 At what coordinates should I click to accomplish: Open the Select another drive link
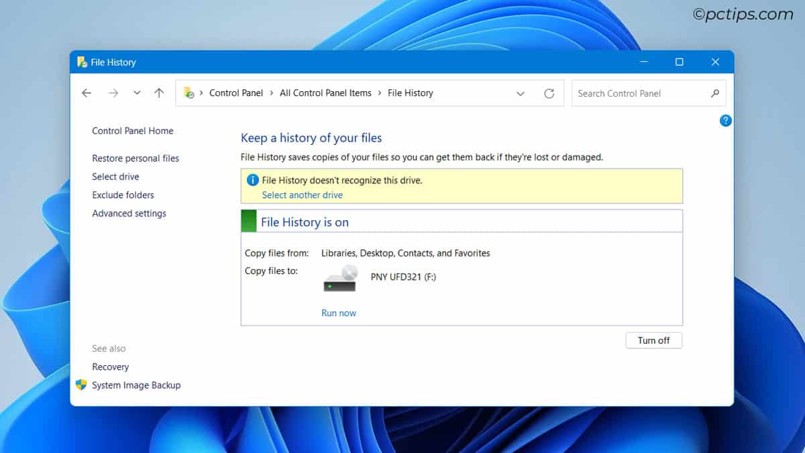(302, 195)
